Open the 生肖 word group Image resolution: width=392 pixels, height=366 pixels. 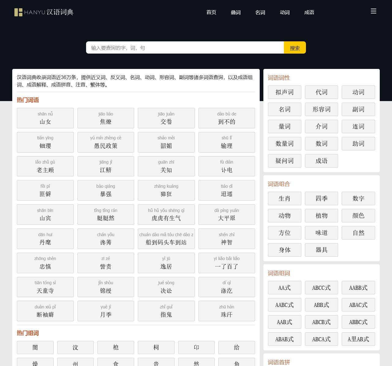285,198
